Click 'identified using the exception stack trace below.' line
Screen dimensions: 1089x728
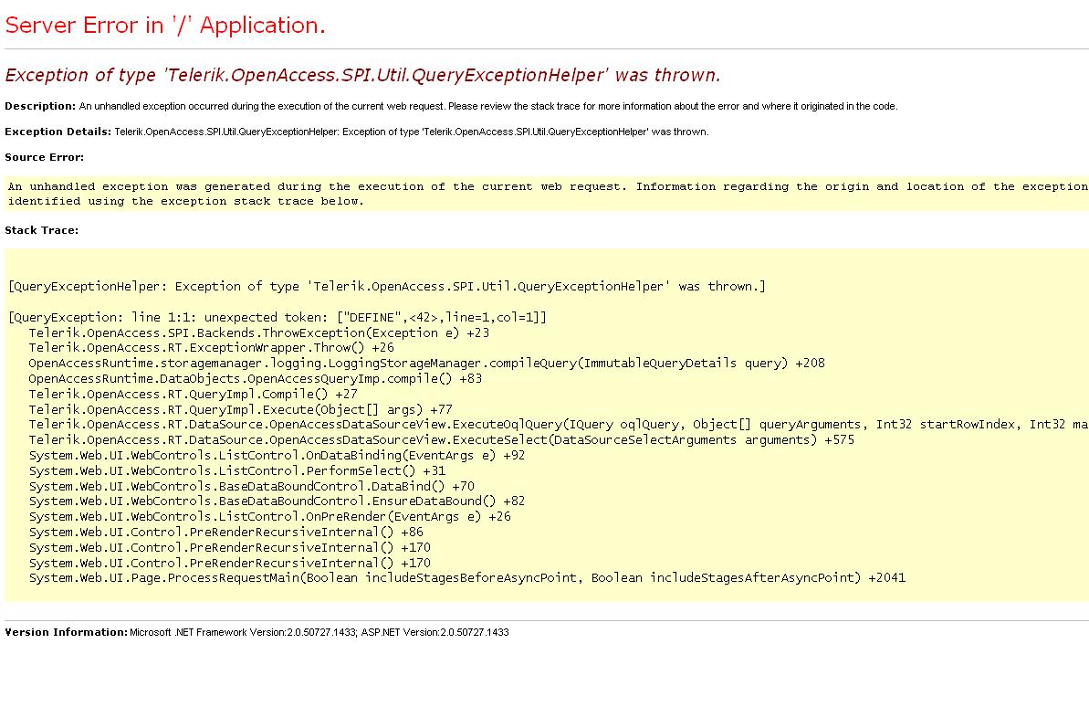coord(186,202)
